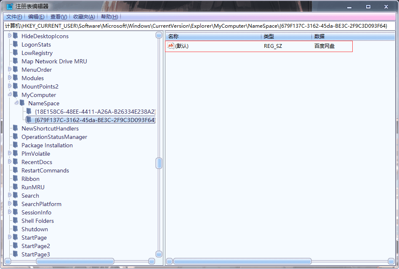
Task: Collapse the MyComputer key
Action: (10, 94)
